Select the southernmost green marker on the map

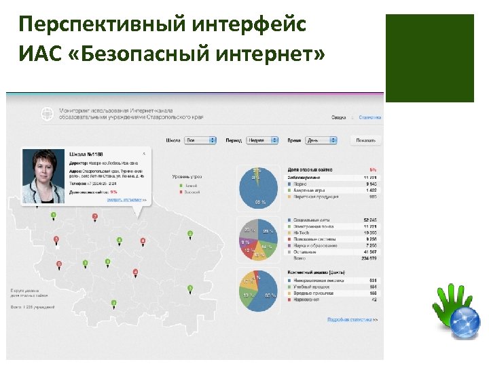(114, 304)
